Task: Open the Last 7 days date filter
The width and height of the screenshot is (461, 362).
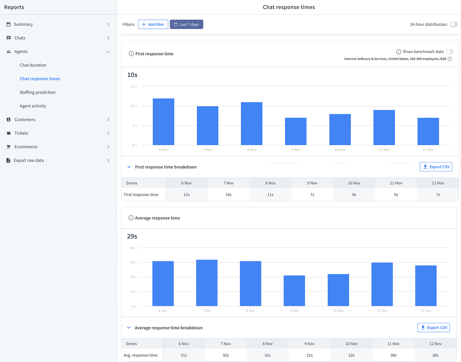Action: pyautogui.click(x=186, y=24)
